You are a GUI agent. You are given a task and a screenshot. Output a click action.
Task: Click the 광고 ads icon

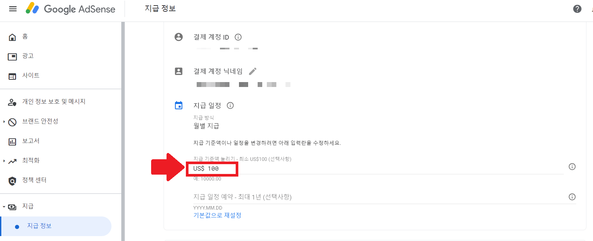click(x=12, y=56)
